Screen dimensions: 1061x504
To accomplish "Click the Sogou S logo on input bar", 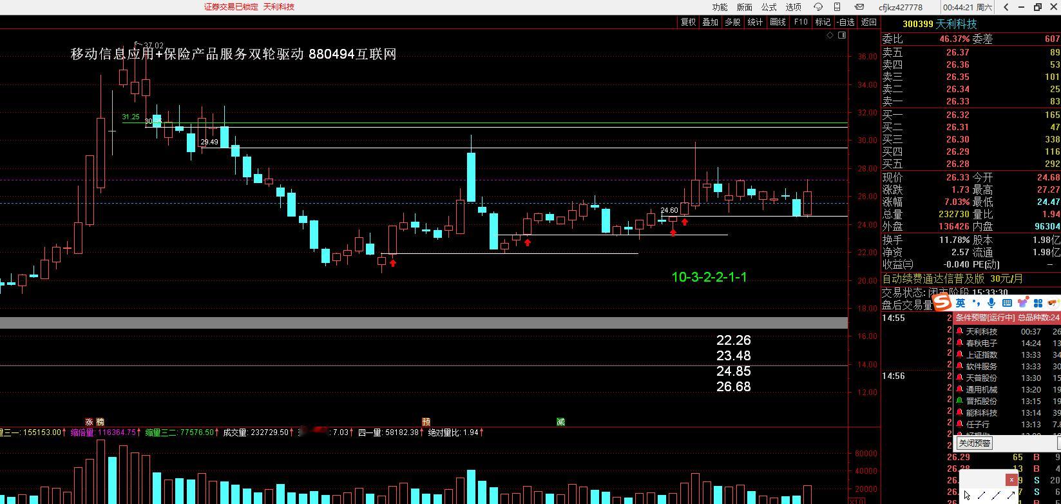I will click(942, 303).
